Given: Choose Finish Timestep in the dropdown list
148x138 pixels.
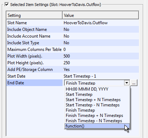Looking at the screenshot, I should click(x=97, y=110).
